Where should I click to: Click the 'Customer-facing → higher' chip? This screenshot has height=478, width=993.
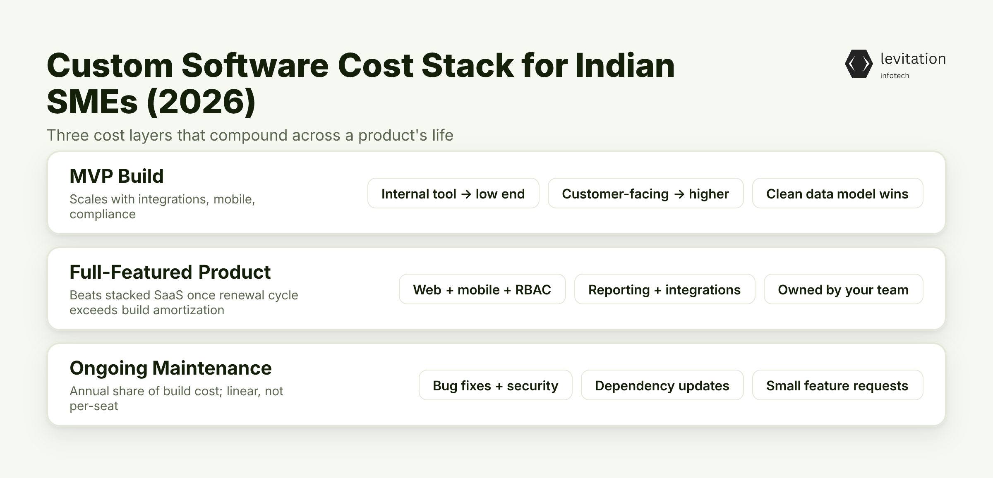tap(645, 194)
